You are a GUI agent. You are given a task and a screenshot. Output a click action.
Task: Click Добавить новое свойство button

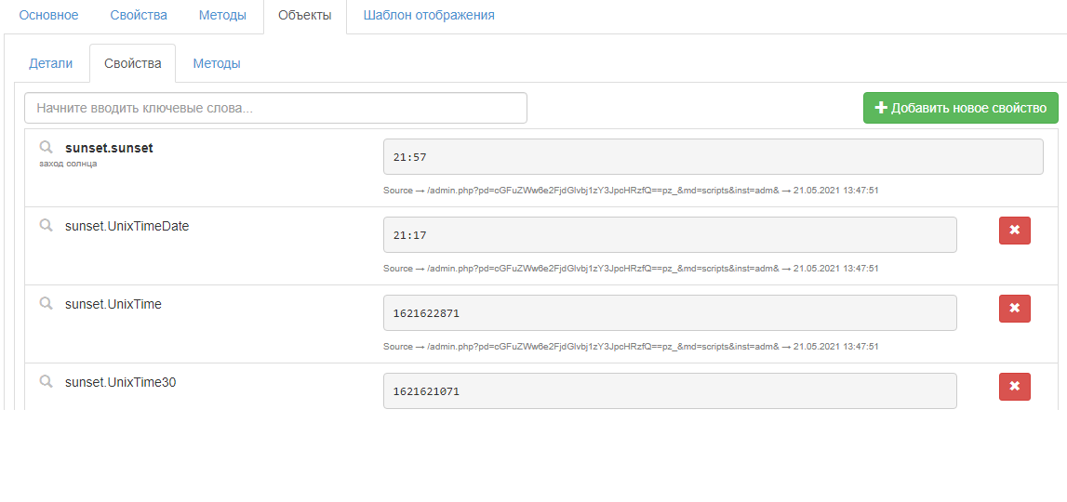pos(961,108)
